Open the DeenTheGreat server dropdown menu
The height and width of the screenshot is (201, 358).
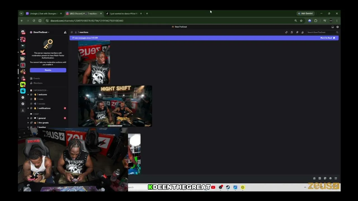[x=41, y=32]
